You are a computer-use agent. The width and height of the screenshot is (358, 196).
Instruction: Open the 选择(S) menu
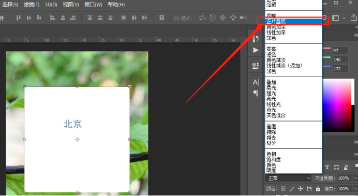click(x=10, y=5)
